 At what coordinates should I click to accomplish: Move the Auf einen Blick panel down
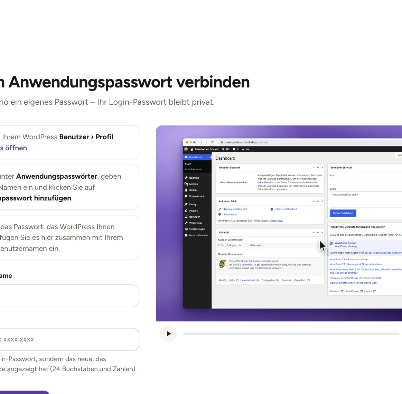click(x=318, y=201)
